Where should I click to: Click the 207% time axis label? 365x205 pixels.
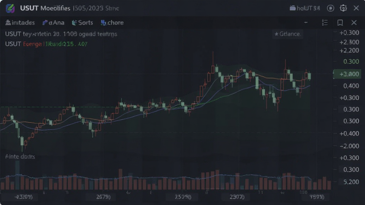tap(103, 197)
